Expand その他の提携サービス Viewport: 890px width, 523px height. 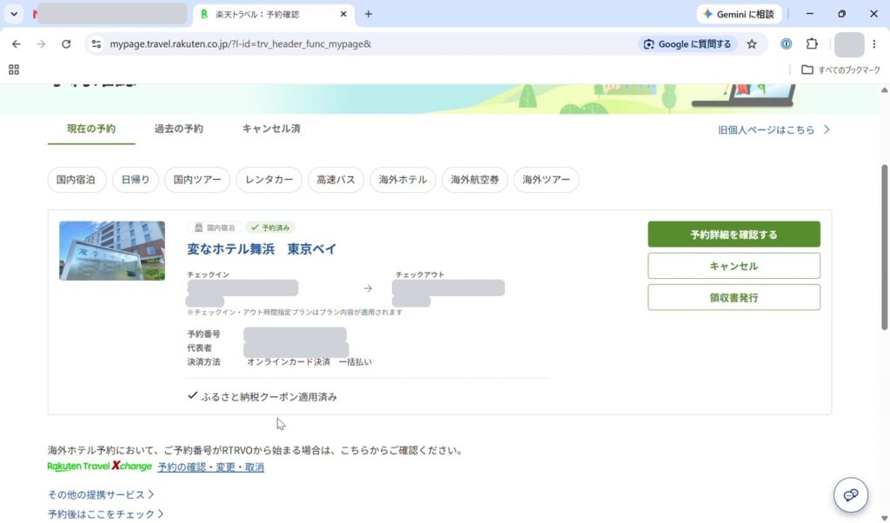click(x=101, y=494)
